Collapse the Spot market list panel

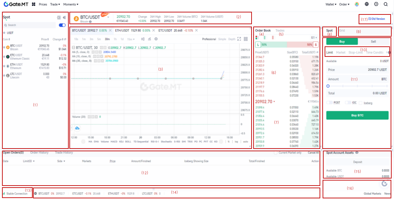[x=64, y=17]
